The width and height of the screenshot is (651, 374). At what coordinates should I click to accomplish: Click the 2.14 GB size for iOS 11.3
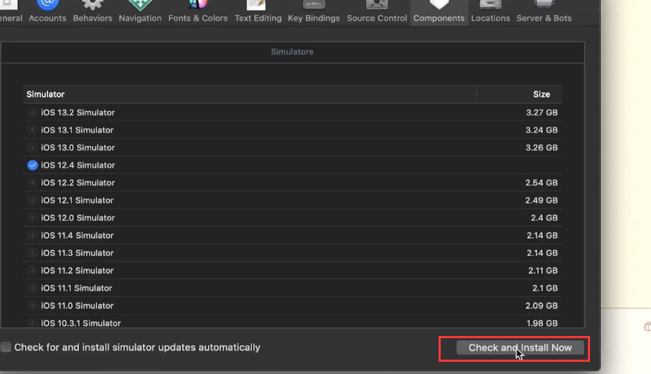(542, 253)
